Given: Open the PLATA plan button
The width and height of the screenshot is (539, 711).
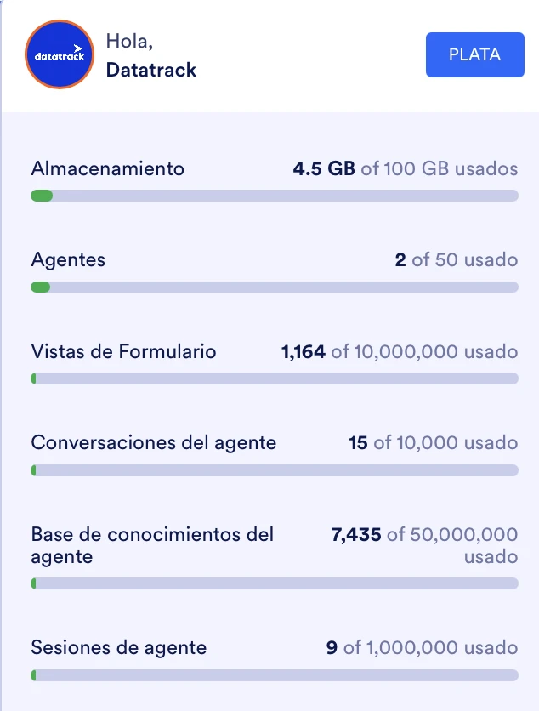Looking at the screenshot, I should [474, 54].
